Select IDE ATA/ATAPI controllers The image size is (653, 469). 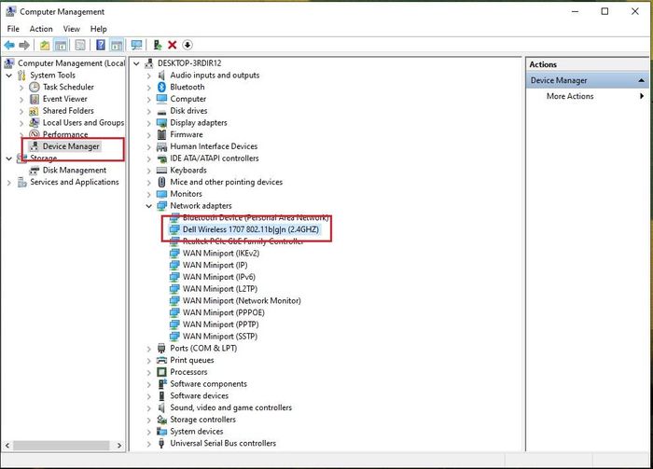(x=214, y=159)
